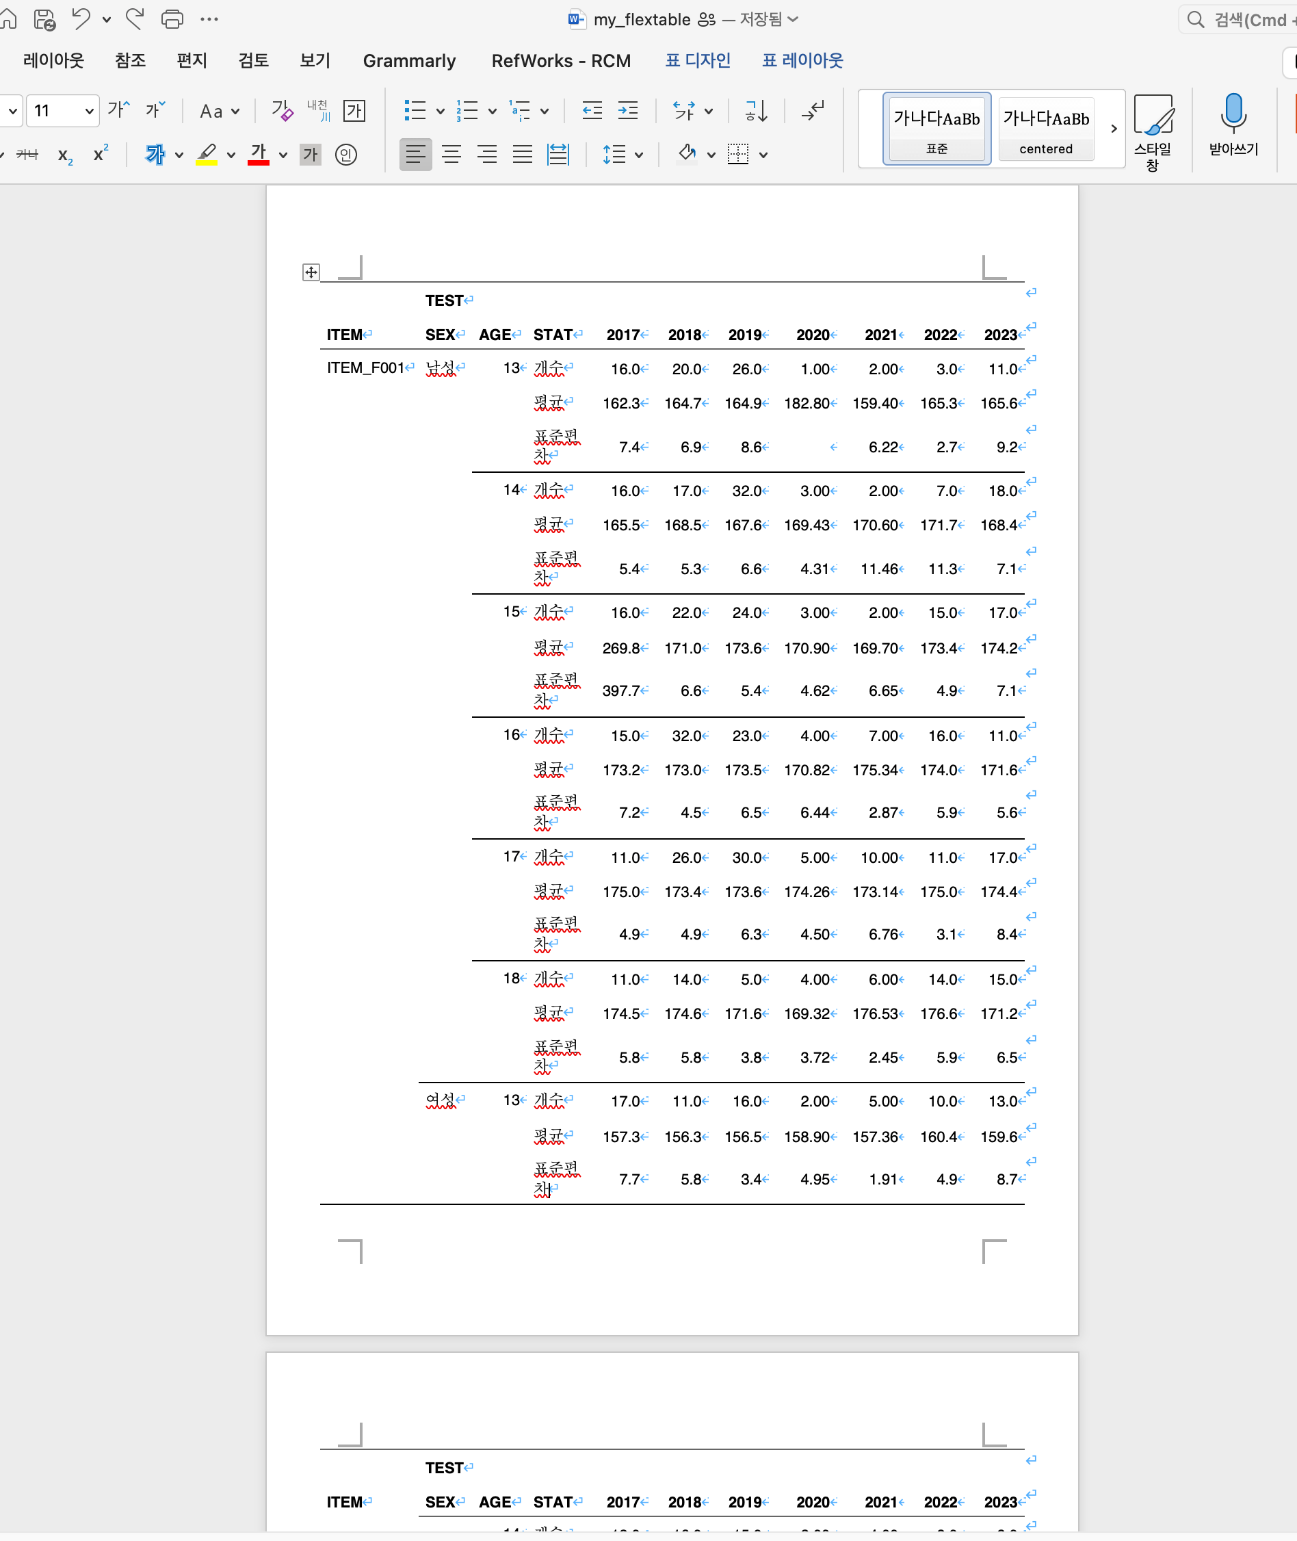Switch to the Grammarly tab
This screenshot has width=1297, height=1541.
[x=409, y=60]
